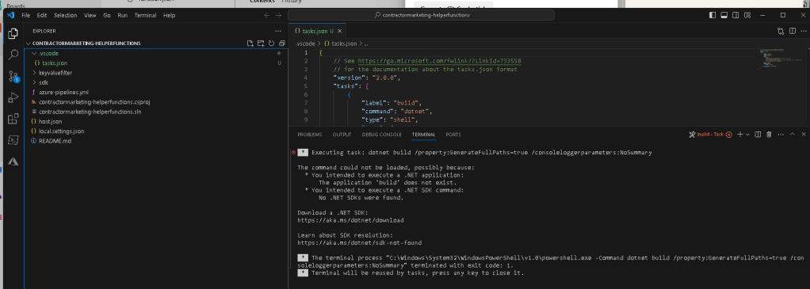Open Run and Debug view
810x289 pixels.
[13, 97]
